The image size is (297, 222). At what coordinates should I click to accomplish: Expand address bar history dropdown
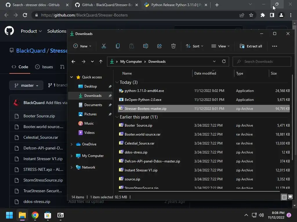(x=214, y=61)
